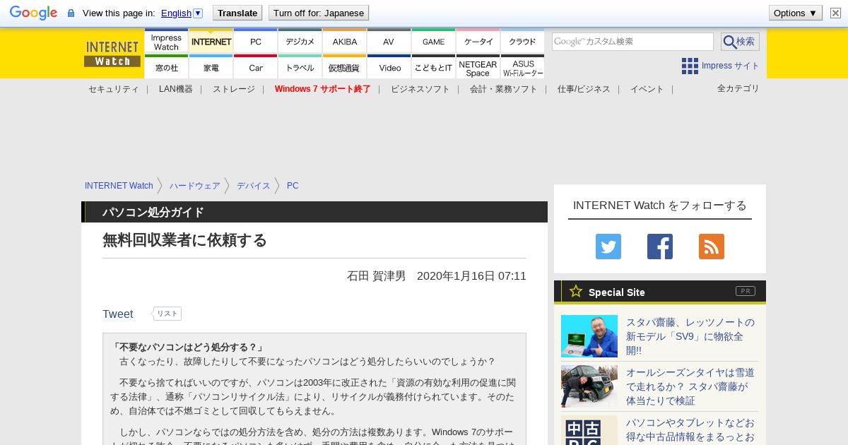Click the Tweet link
Viewport: 848px width, 445px height.
(x=117, y=314)
